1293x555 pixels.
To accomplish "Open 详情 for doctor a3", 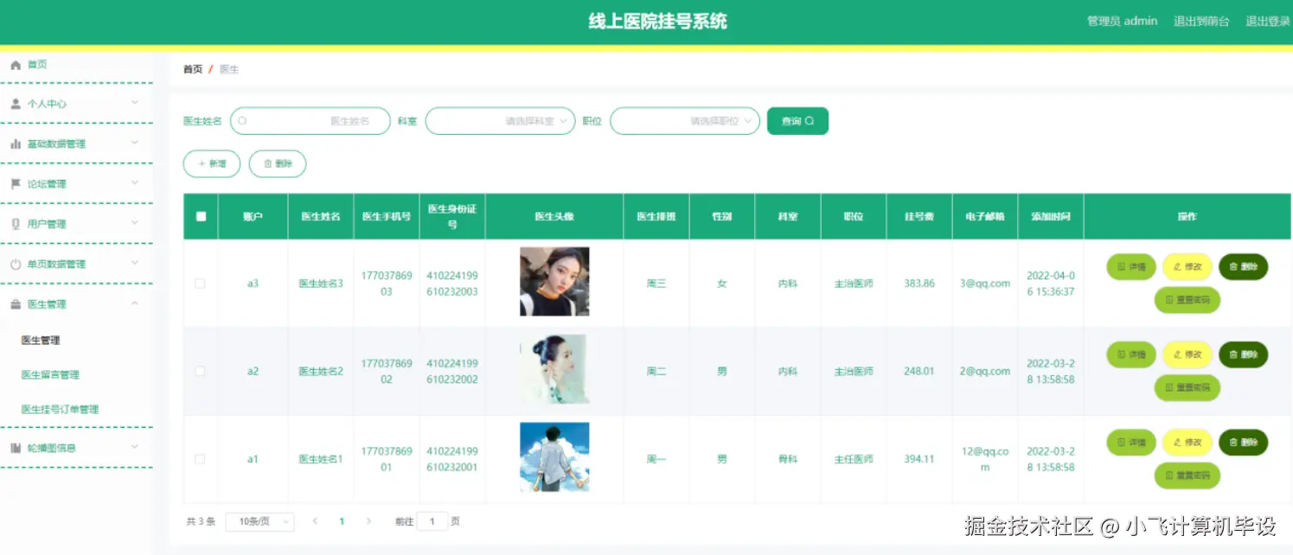I will coord(1131,267).
